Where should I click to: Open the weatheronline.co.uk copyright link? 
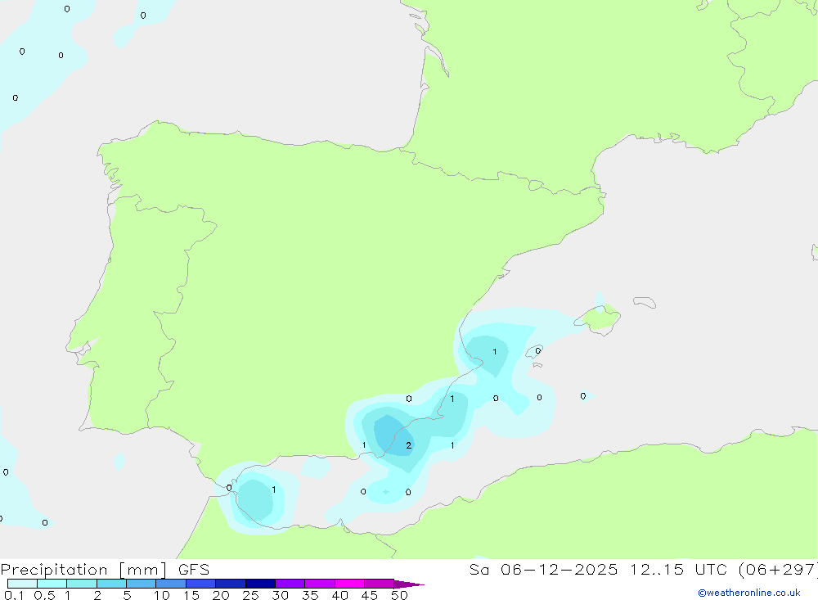(x=749, y=593)
